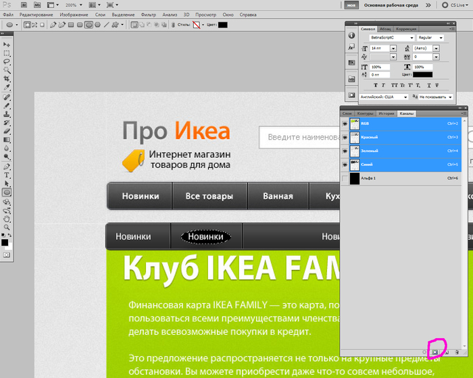
Task: Select the Clone Stamp tool
Action: click(x=7, y=114)
